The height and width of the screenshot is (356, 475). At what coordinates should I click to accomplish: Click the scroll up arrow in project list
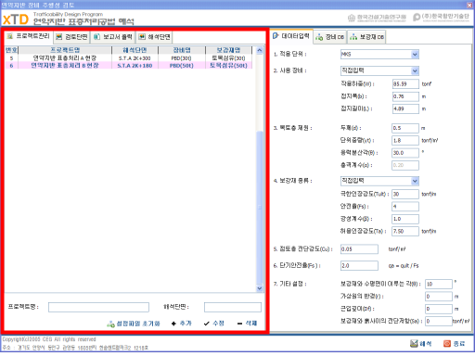click(260, 50)
